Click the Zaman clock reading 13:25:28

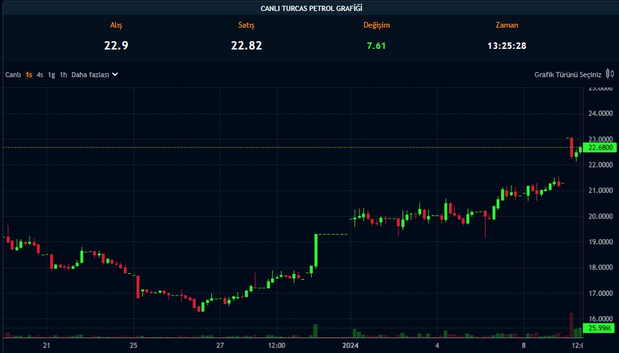coord(506,46)
